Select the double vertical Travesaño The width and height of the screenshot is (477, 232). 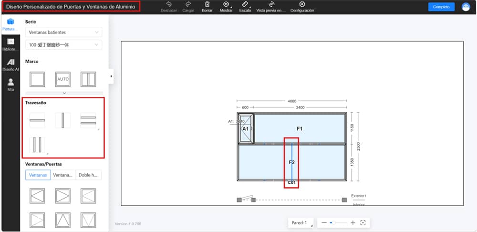[x=37, y=145]
